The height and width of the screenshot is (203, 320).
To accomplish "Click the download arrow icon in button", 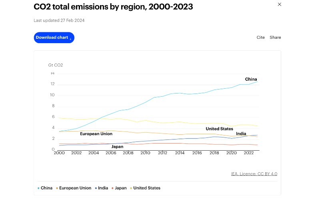I will click(x=71, y=38).
